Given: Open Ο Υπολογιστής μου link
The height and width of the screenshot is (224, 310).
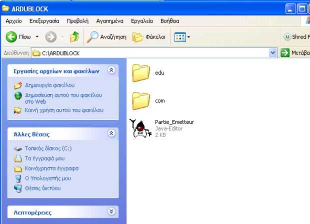Looking at the screenshot, I should pos(48,178).
